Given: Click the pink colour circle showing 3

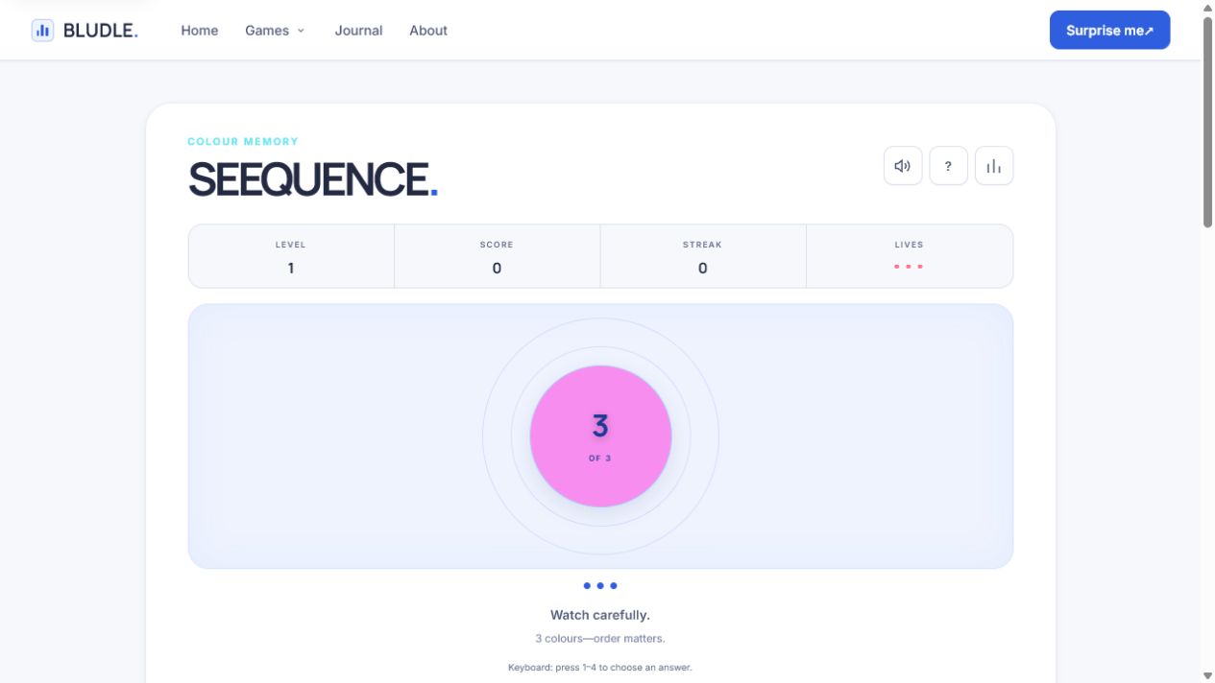Looking at the screenshot, I should click(600, 436).
